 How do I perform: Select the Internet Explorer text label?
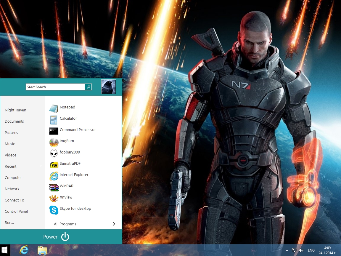coord(74,175)
